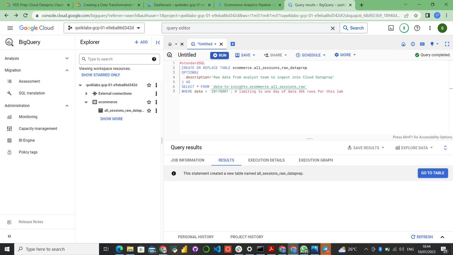Open the lightbulb tips dropdown
The height and width of the screenshot is (255, 453).
click(435, 44)
